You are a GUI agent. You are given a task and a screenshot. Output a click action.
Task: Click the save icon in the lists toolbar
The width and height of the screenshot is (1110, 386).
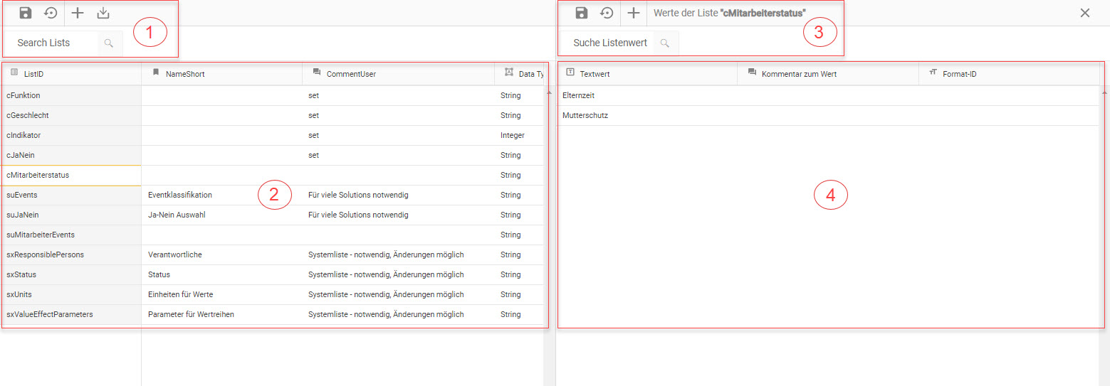point(26,13)
